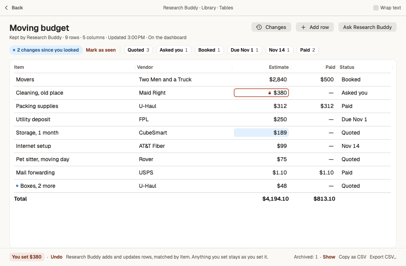Click the $500 paid cell
The width and height of the screenshot is (406, 266).
point(327,79)
